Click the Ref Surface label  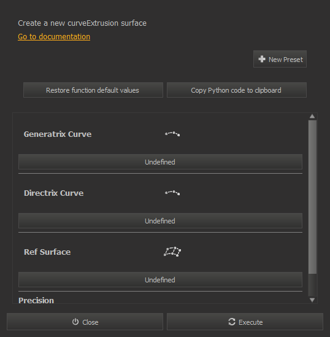[47, 252]
